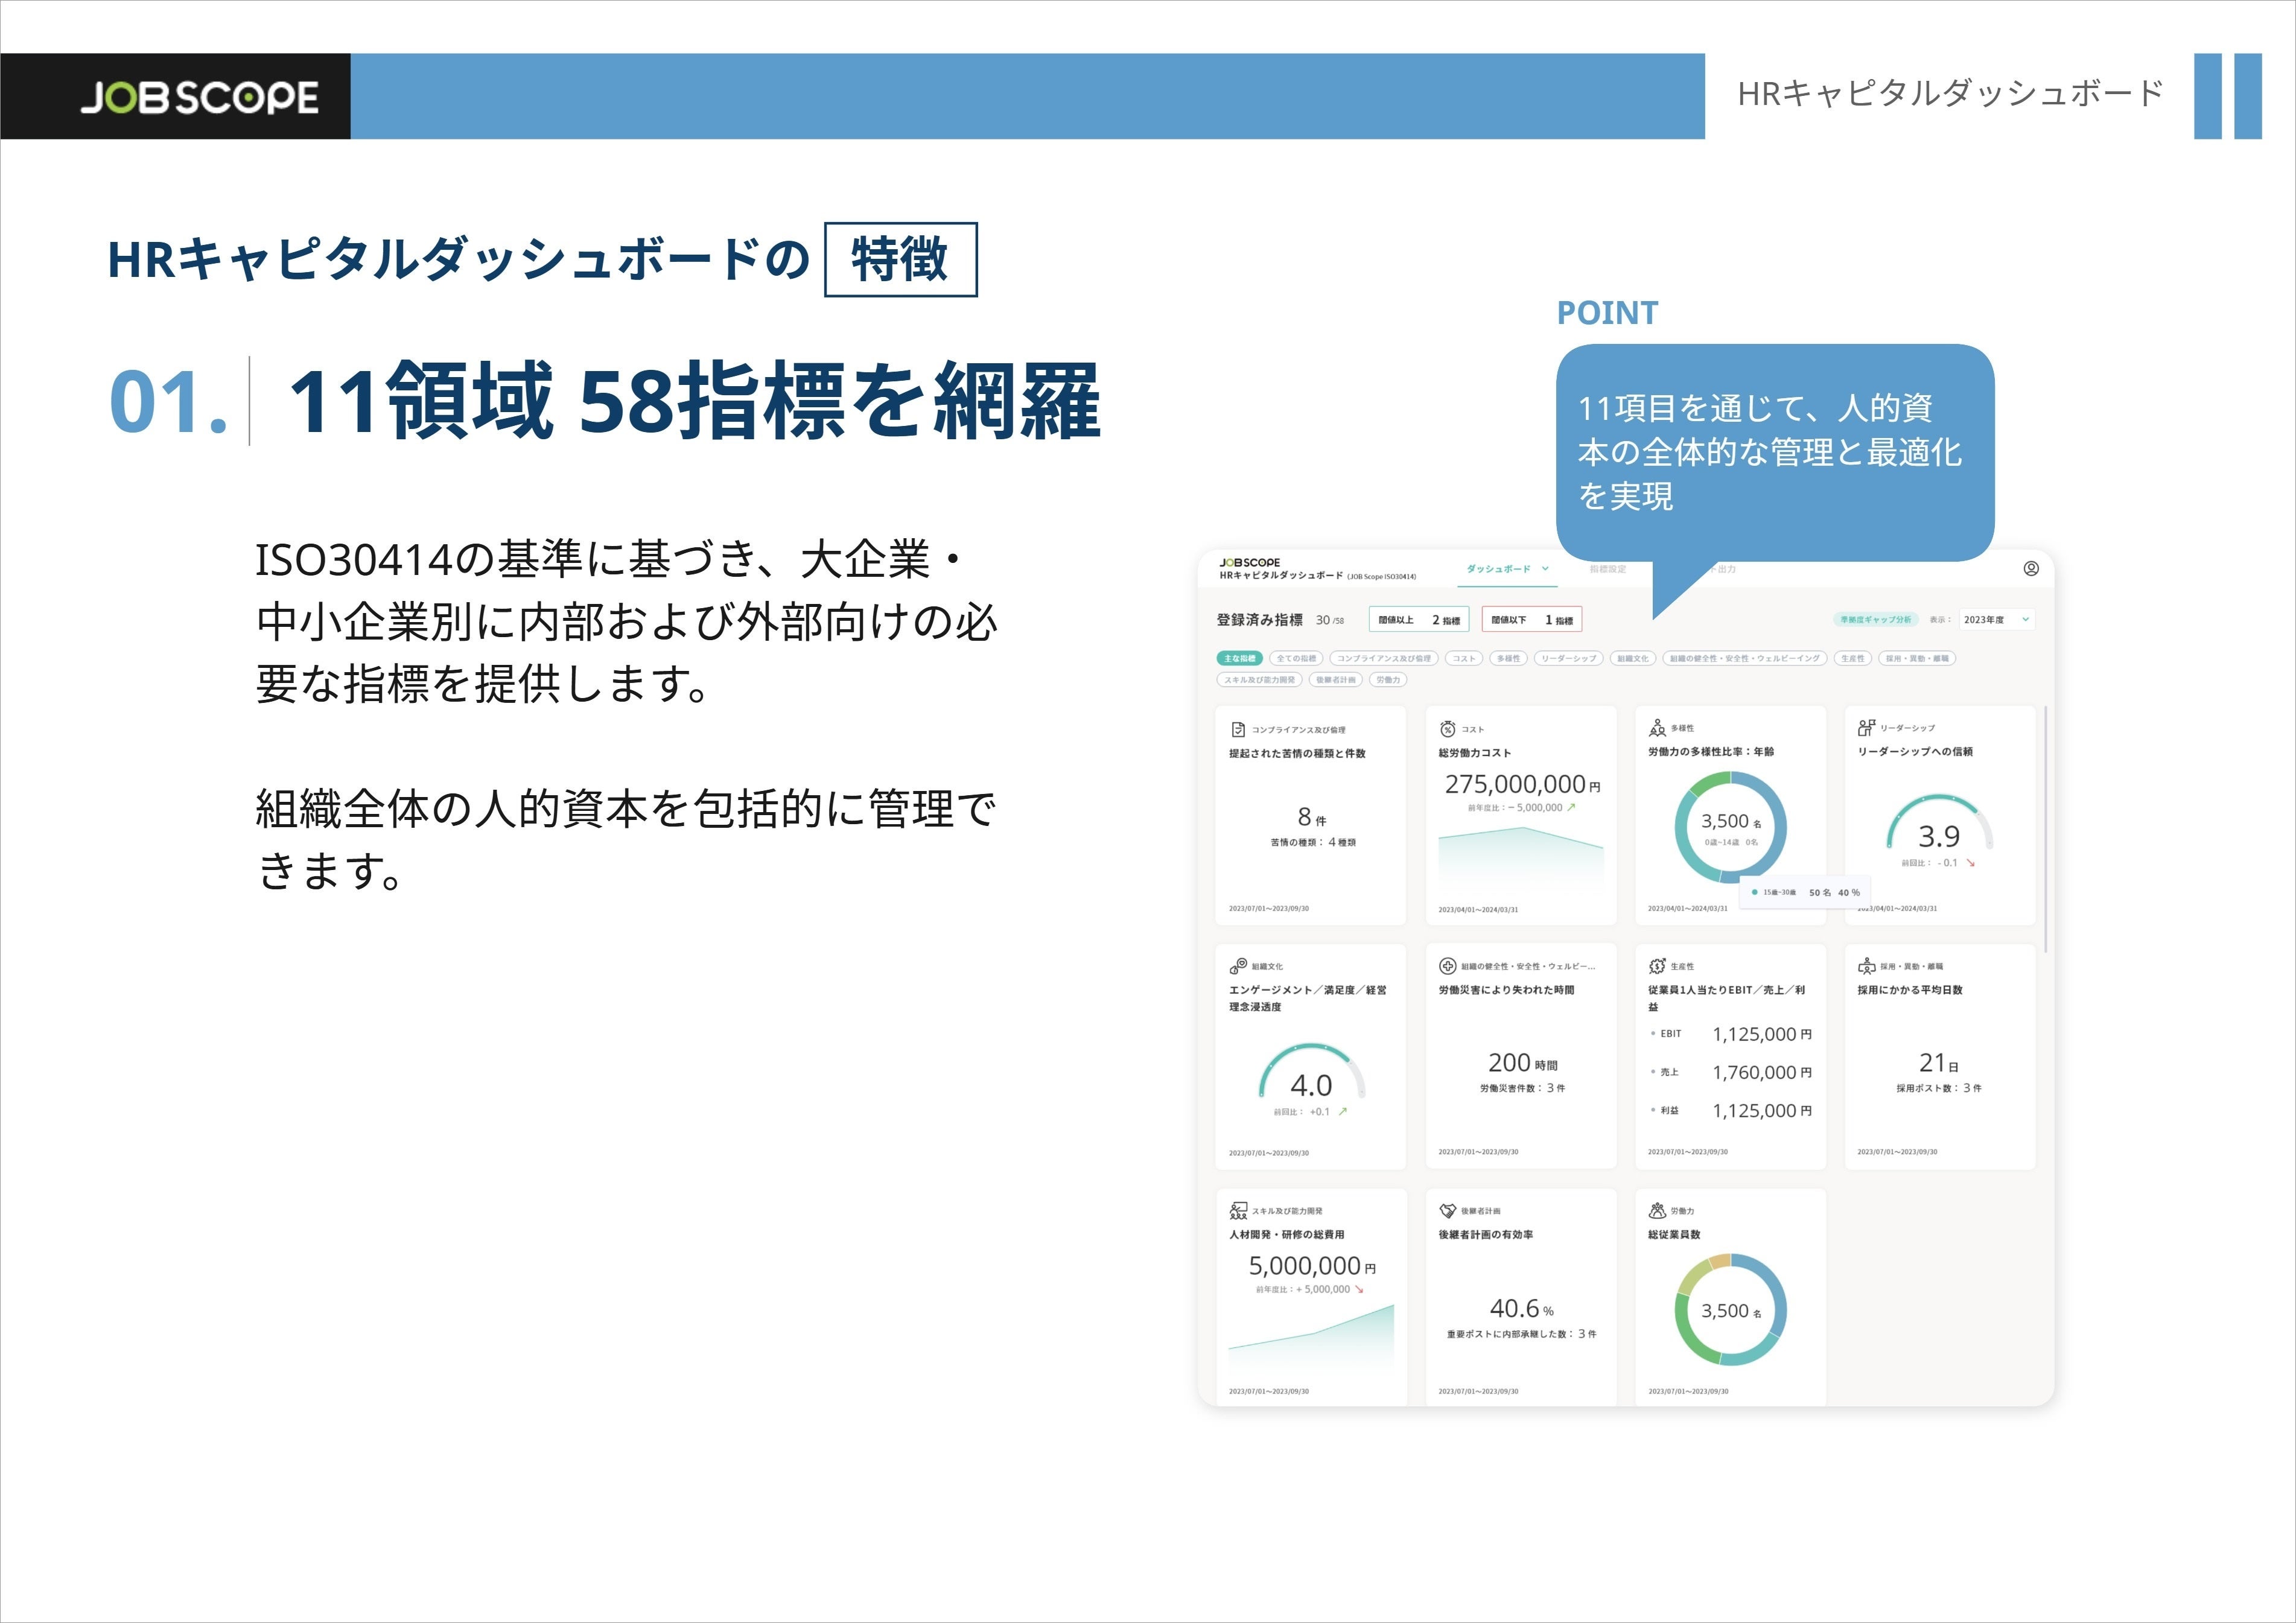Open the 2023年度 year dropdown
The image size is (2296, 1623).
tap(1996, 620)
